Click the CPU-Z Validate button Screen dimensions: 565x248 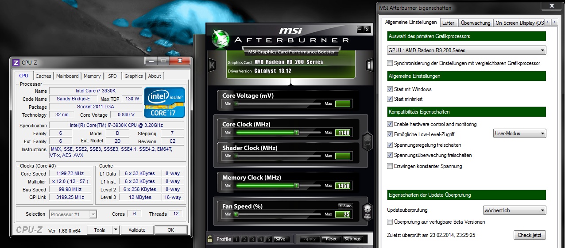[137, 230]
